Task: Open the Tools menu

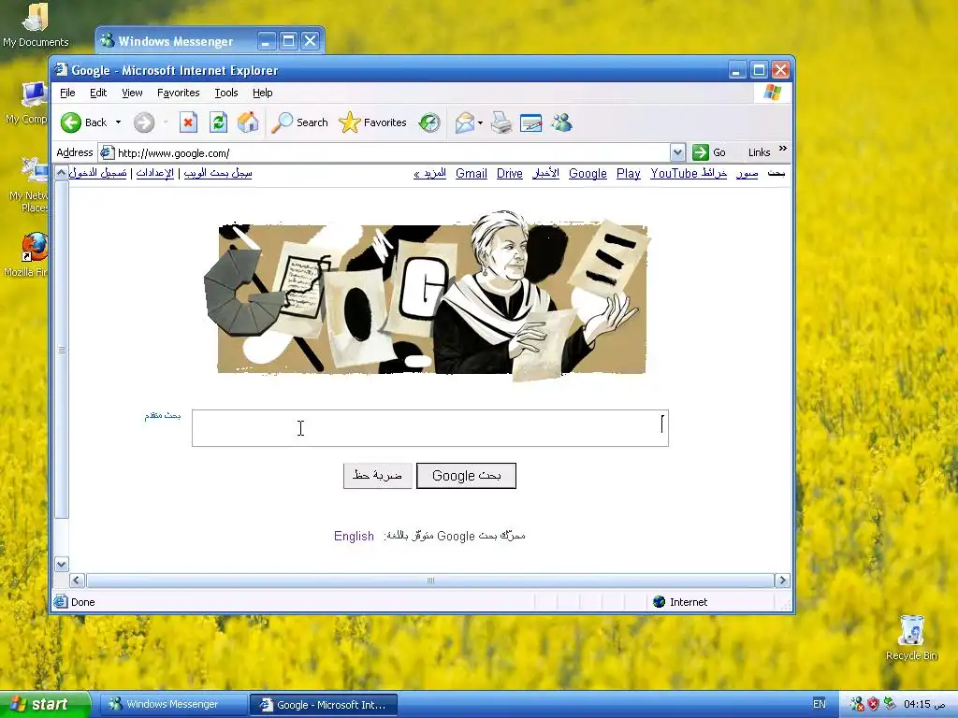Action: pyautogui.click(x=226, y=93)
